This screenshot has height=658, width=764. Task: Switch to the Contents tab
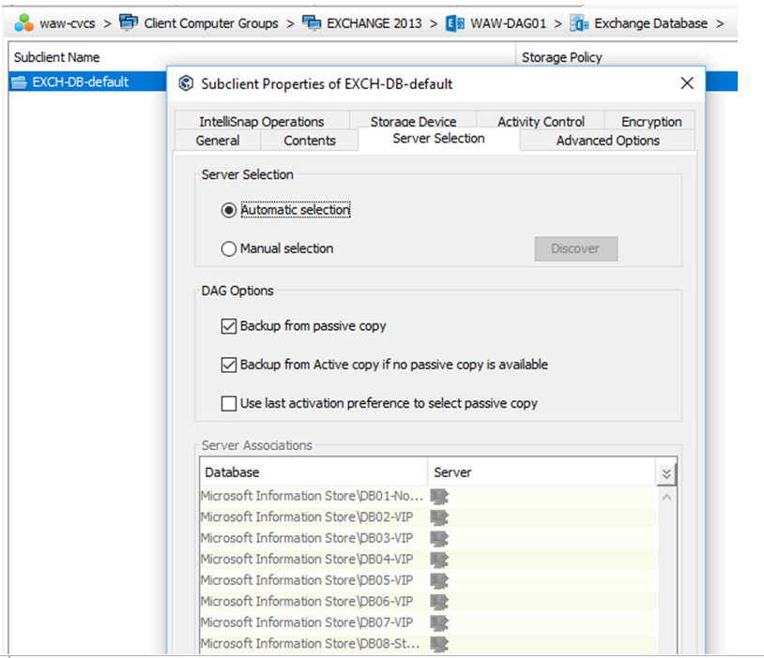pyautogui.click(x=310, y=141)
